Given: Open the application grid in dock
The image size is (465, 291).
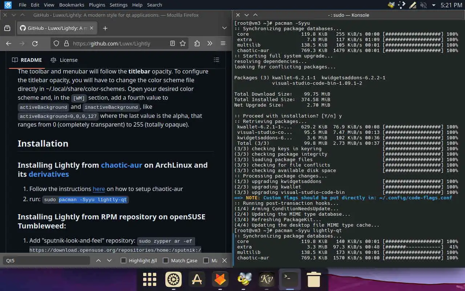Looking at the screenshot, I should tap(150, 279).
